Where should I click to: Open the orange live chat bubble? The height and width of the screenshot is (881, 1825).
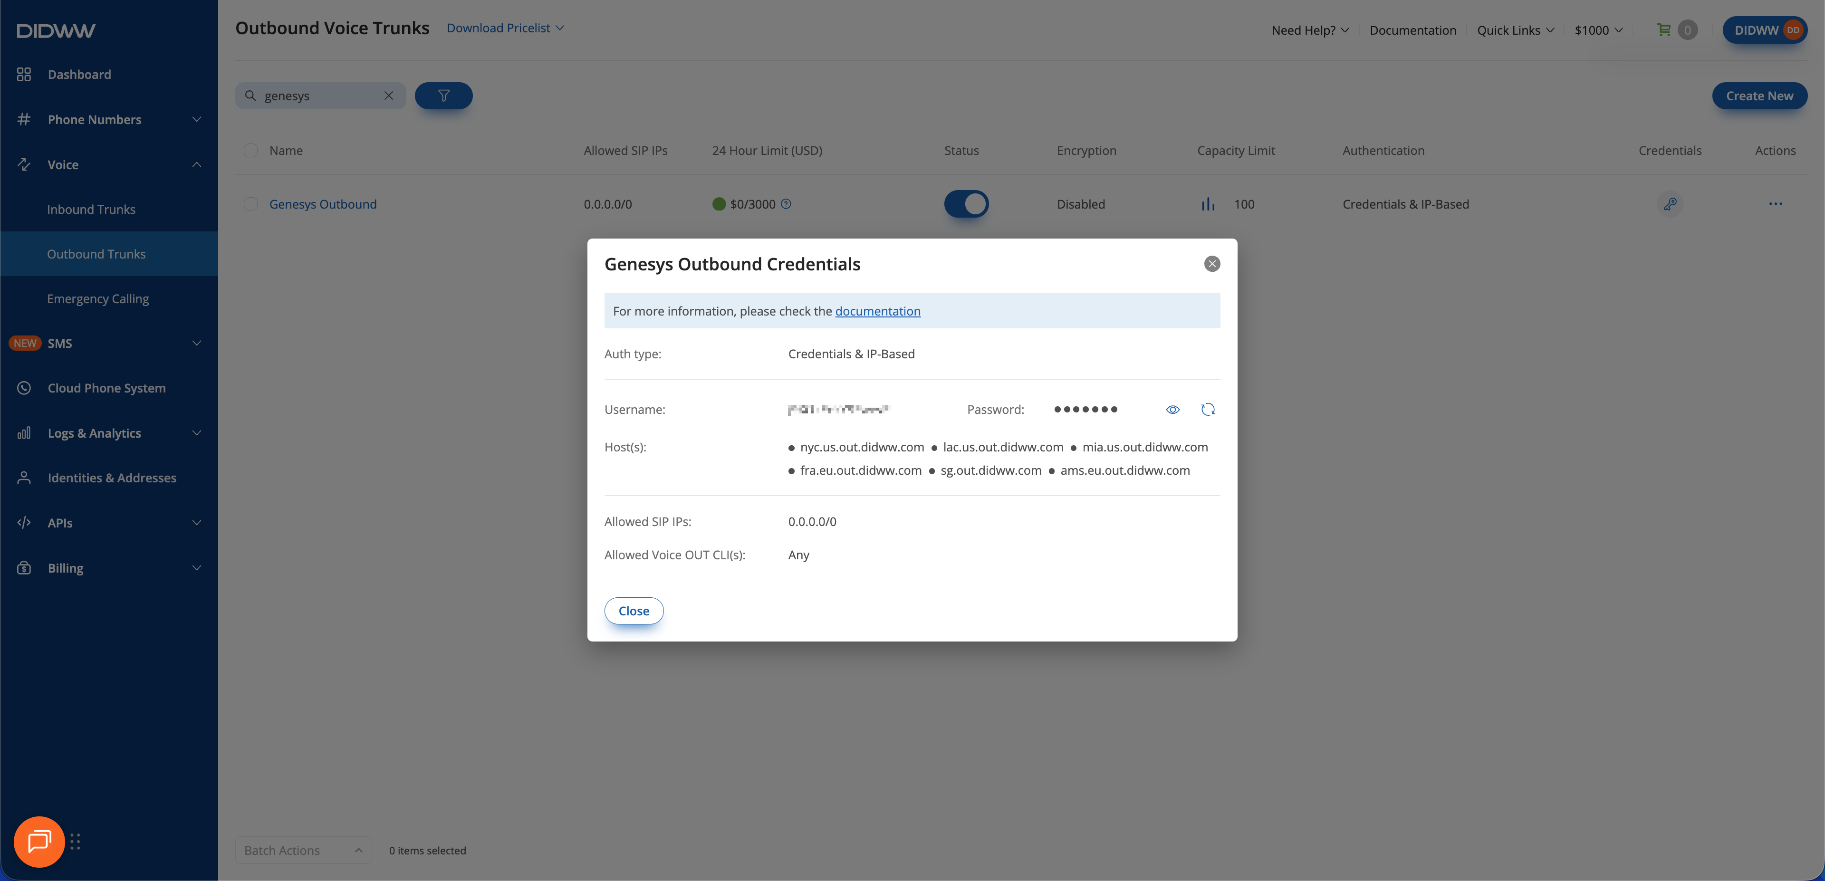[x=39, y=842]
